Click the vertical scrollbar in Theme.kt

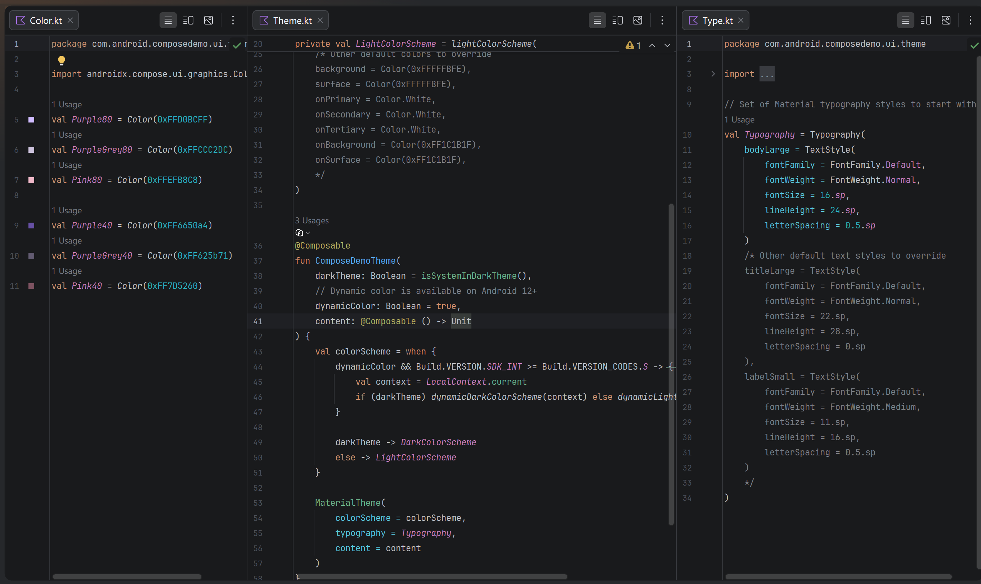click(671, 364)
